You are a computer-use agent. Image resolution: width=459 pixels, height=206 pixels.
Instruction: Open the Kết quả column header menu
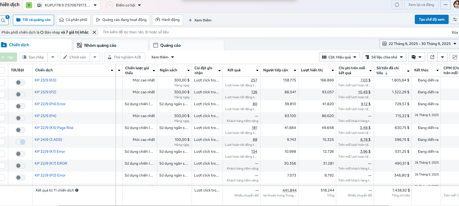(x=257, y=70)
